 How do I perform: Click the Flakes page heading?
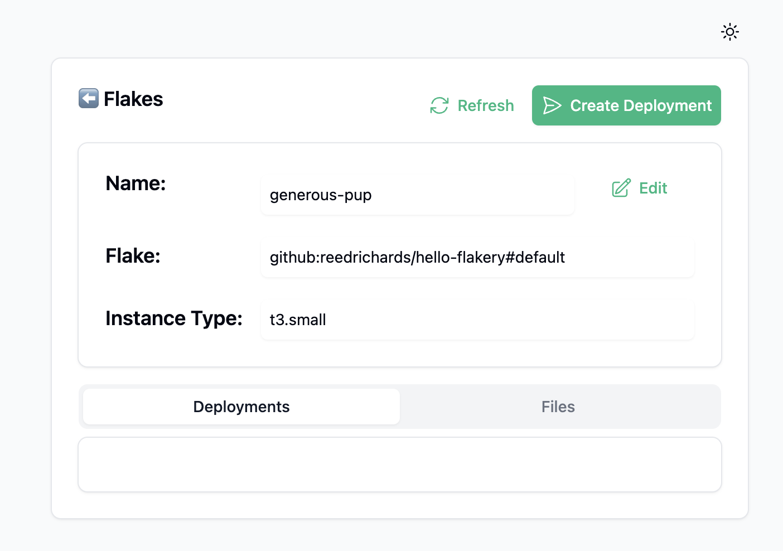tap(133, 99)
